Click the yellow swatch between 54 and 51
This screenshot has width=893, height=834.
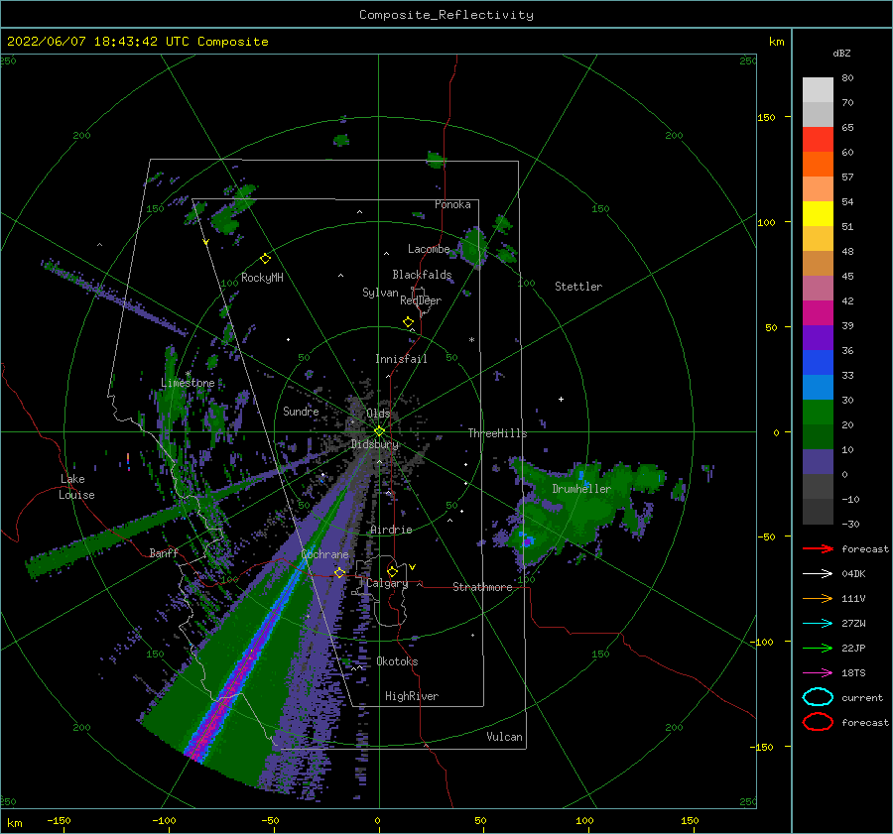point(818,214)
